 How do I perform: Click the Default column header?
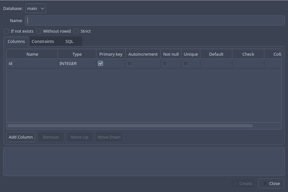(x=216, y=54)
